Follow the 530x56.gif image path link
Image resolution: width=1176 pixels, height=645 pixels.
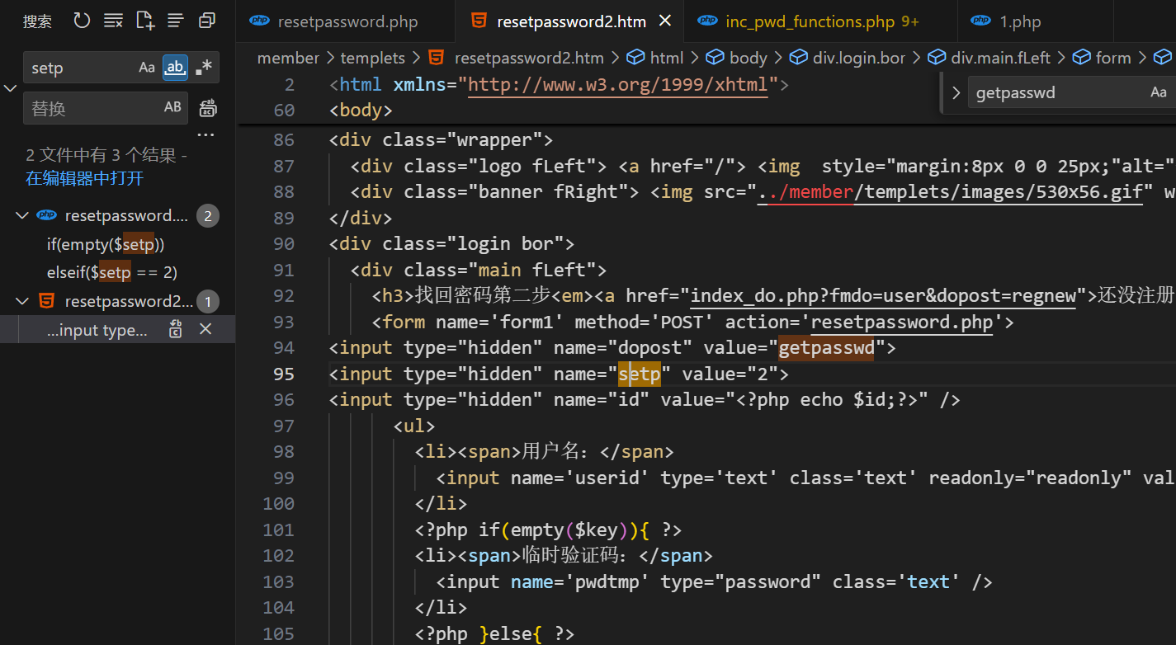(x=950, y=192)
